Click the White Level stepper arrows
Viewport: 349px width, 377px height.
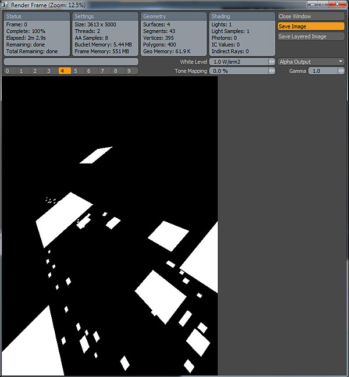[272, 62]
